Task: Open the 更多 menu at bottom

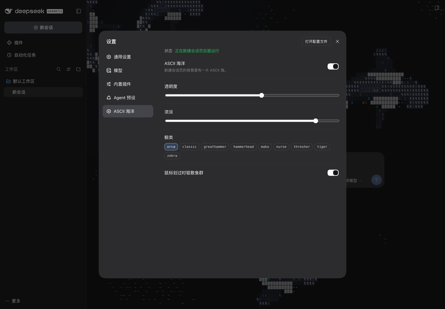Action: tap(13, 301)
